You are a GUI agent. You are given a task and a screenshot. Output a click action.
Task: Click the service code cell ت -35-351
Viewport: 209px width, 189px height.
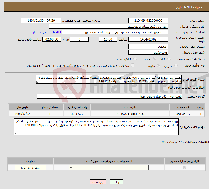(x=183, y=114)
